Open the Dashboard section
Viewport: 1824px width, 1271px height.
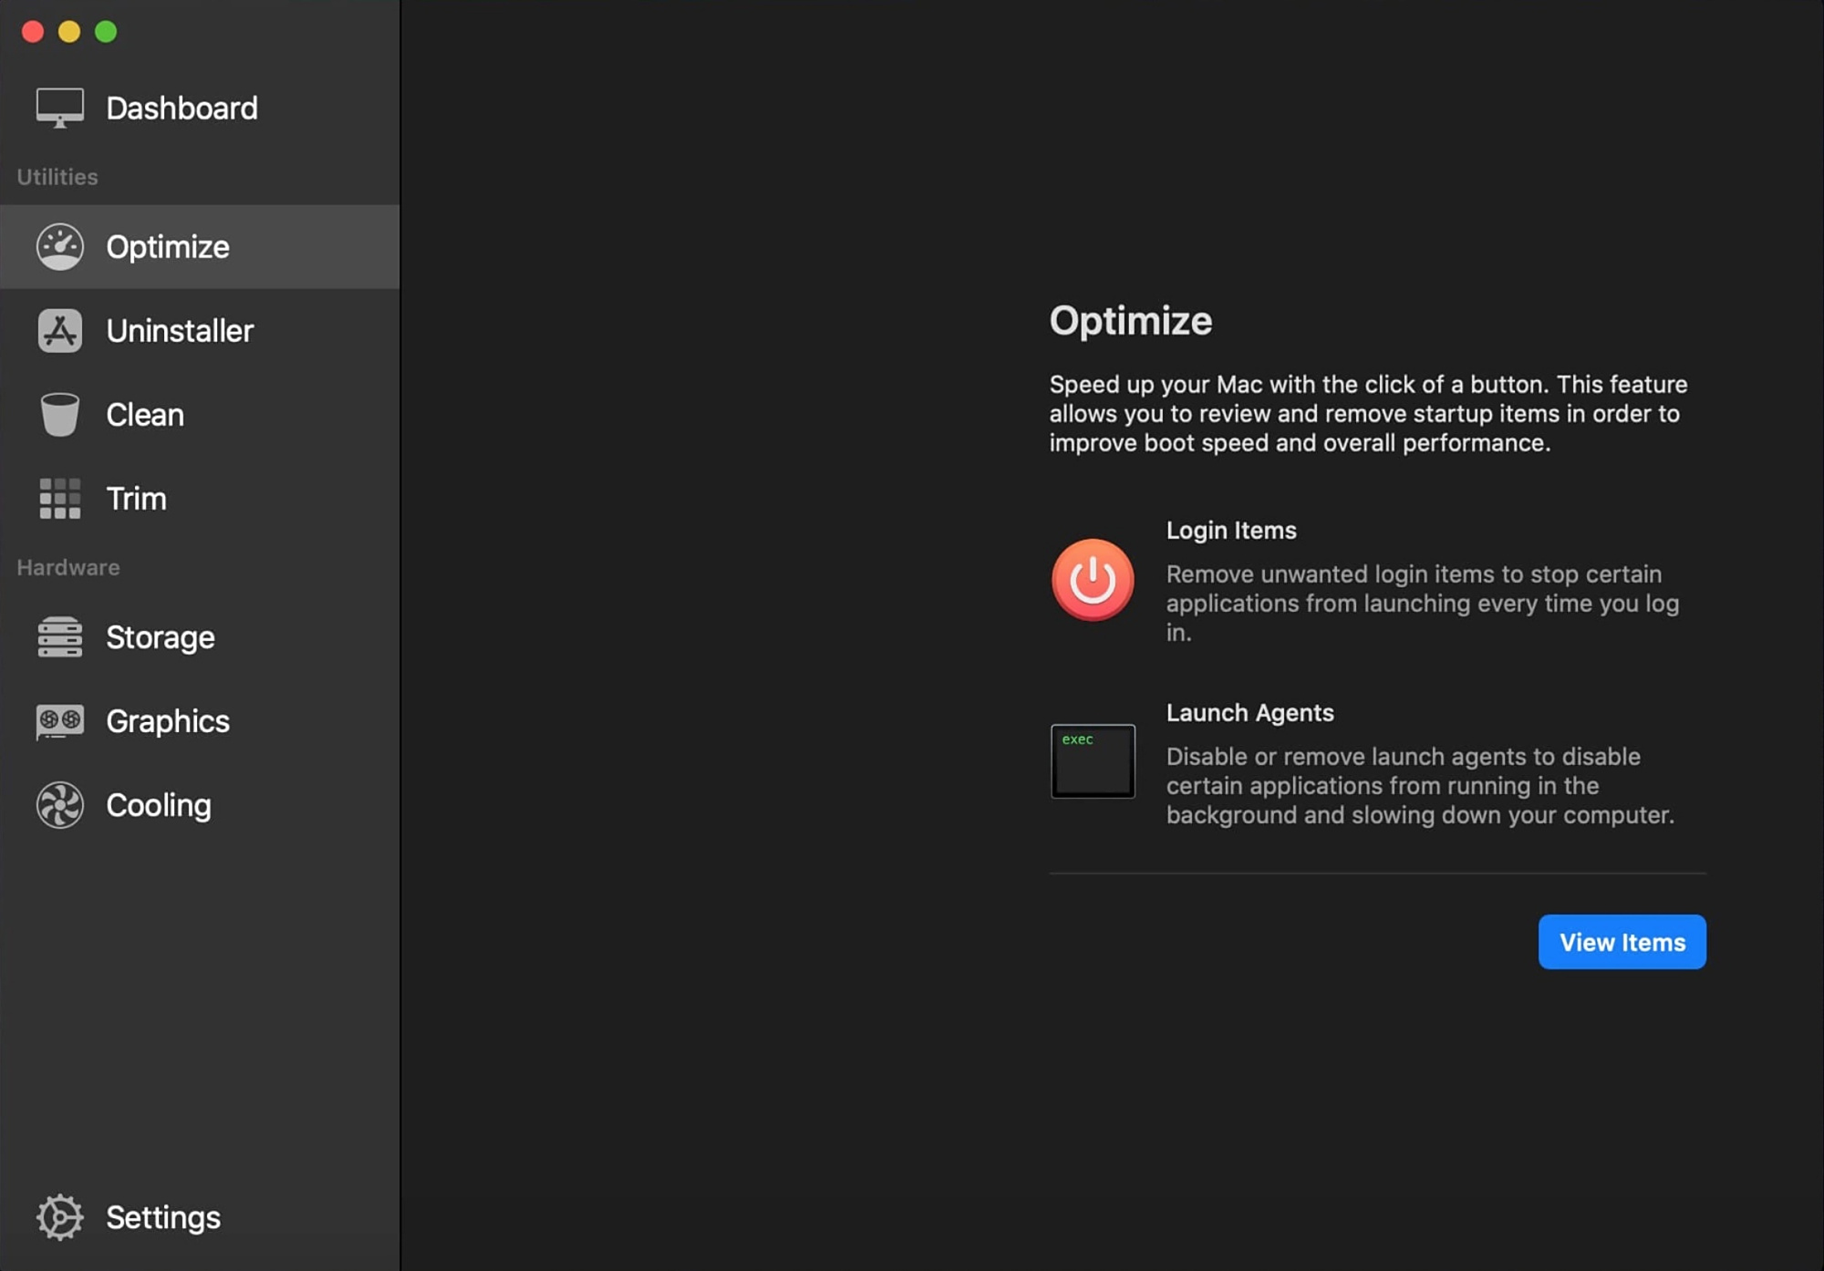[x=200, y=108]
